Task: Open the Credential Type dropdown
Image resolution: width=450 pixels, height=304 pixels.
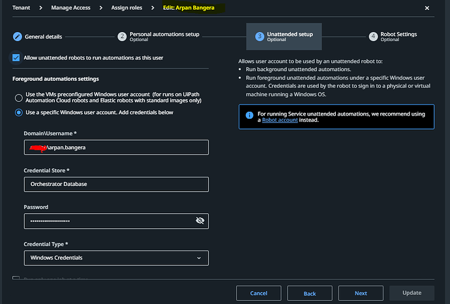Action: tap(116, 258)
